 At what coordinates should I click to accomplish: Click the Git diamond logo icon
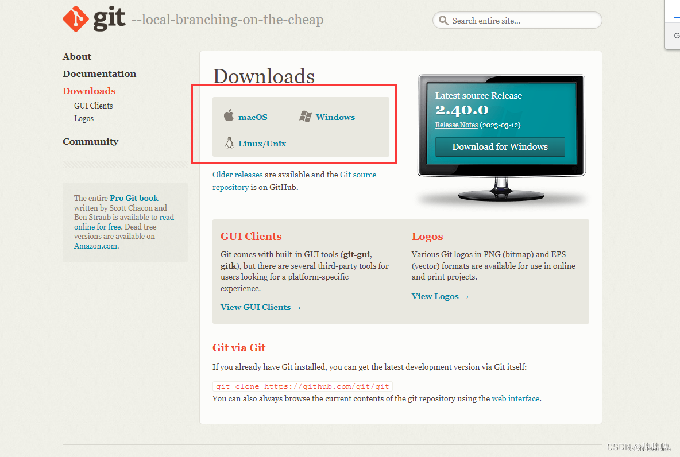tap(76, 19)
